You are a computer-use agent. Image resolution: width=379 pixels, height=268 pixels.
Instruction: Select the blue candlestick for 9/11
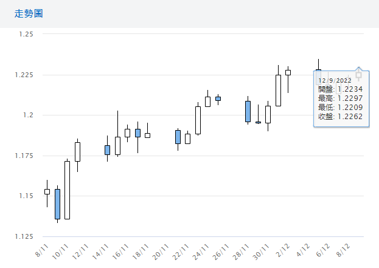coord(57,204)
